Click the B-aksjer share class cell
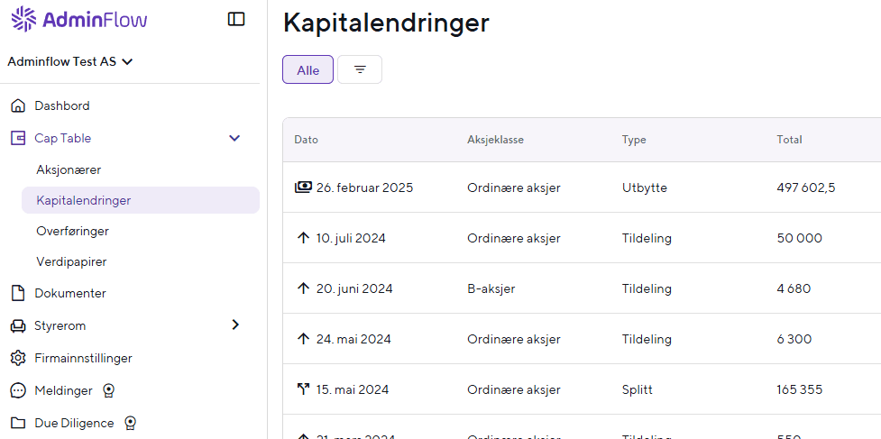 [491, 288]
